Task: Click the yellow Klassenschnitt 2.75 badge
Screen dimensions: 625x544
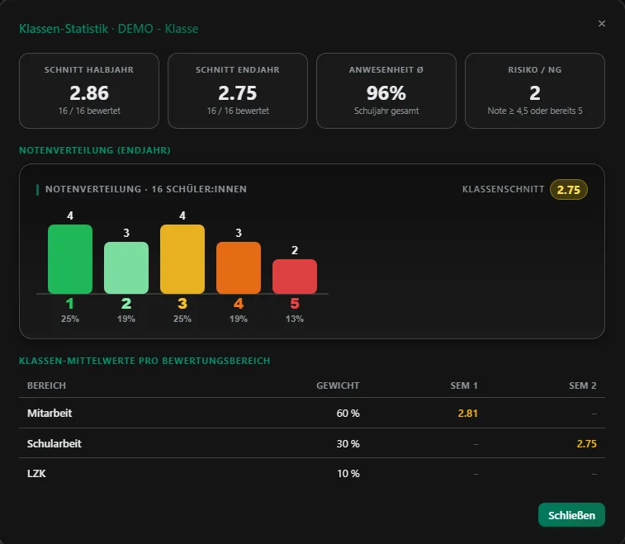Action: [x=568, y=190]
